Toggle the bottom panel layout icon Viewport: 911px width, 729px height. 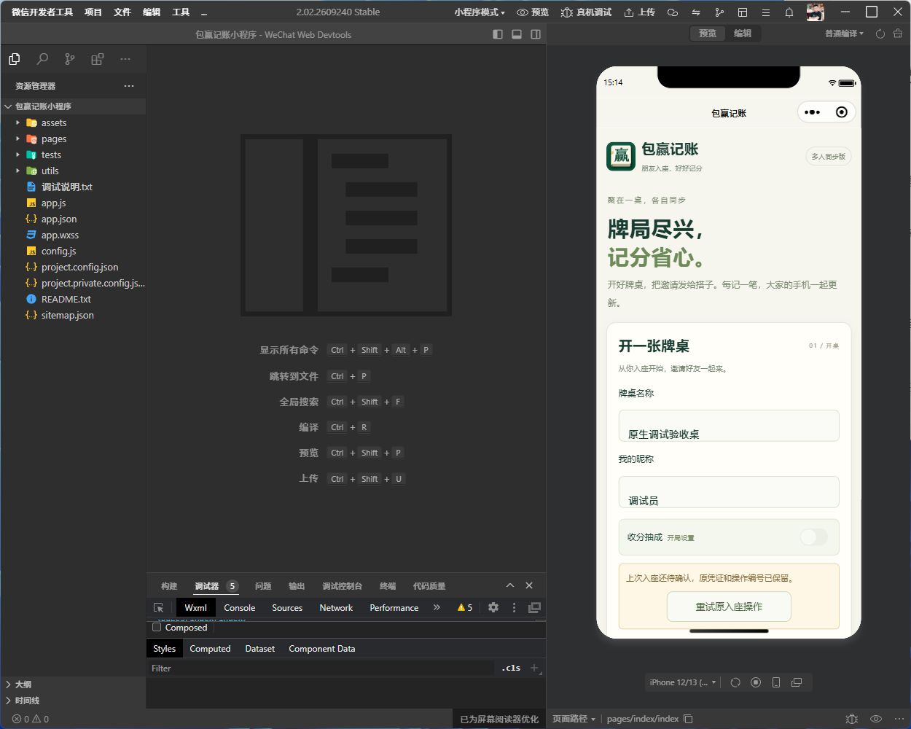pyautogui.click(x=517, y=34)
